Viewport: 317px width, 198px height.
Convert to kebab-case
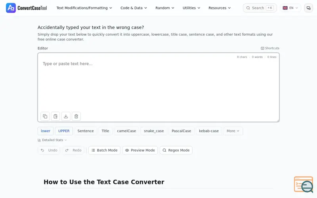coord(209,131)
